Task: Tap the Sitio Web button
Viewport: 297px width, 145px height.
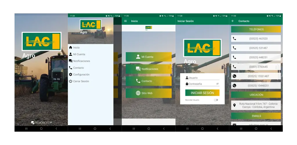Action: coord(149,93)
